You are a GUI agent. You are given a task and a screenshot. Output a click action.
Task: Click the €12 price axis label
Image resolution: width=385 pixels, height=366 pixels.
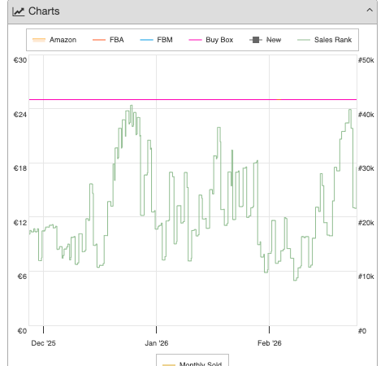20,223
